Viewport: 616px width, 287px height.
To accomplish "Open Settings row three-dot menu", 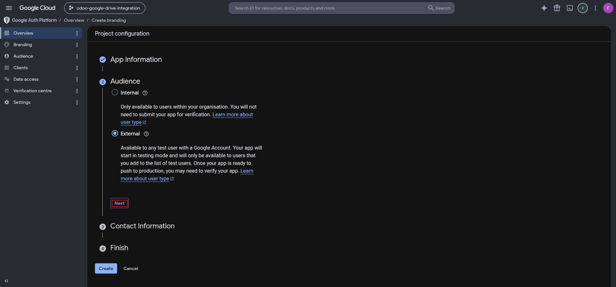I will pyautogui.click(x=77, y=102).
